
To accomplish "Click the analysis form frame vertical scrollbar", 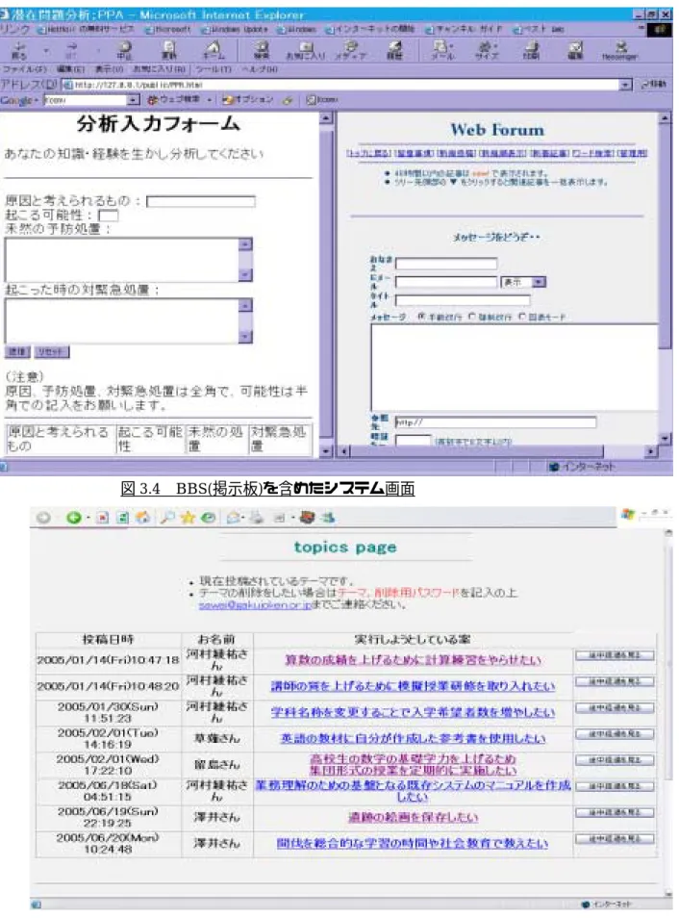I will pyautogui.click(x=326, y=285).
